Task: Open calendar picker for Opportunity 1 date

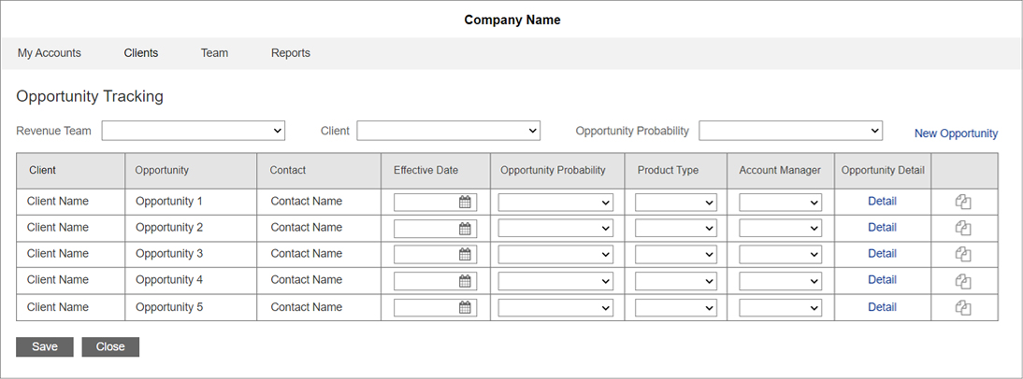Action: (465, 202)
